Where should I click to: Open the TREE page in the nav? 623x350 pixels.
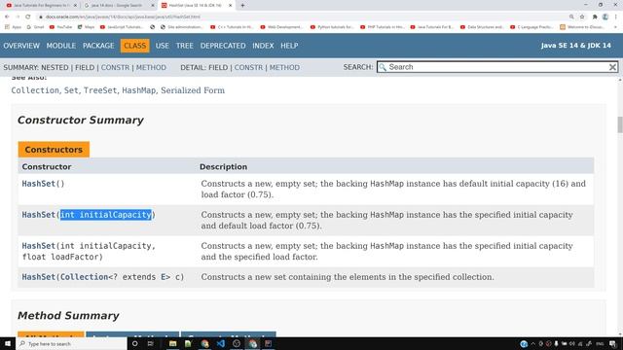pos(184,46)
